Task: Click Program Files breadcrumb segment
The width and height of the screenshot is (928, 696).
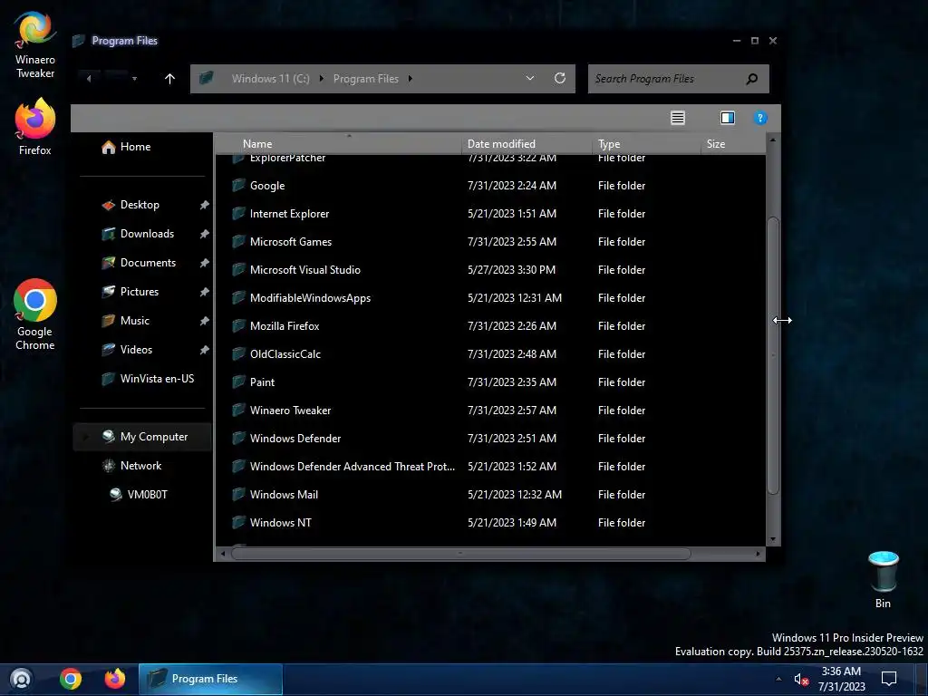Action: pos(366,79)
